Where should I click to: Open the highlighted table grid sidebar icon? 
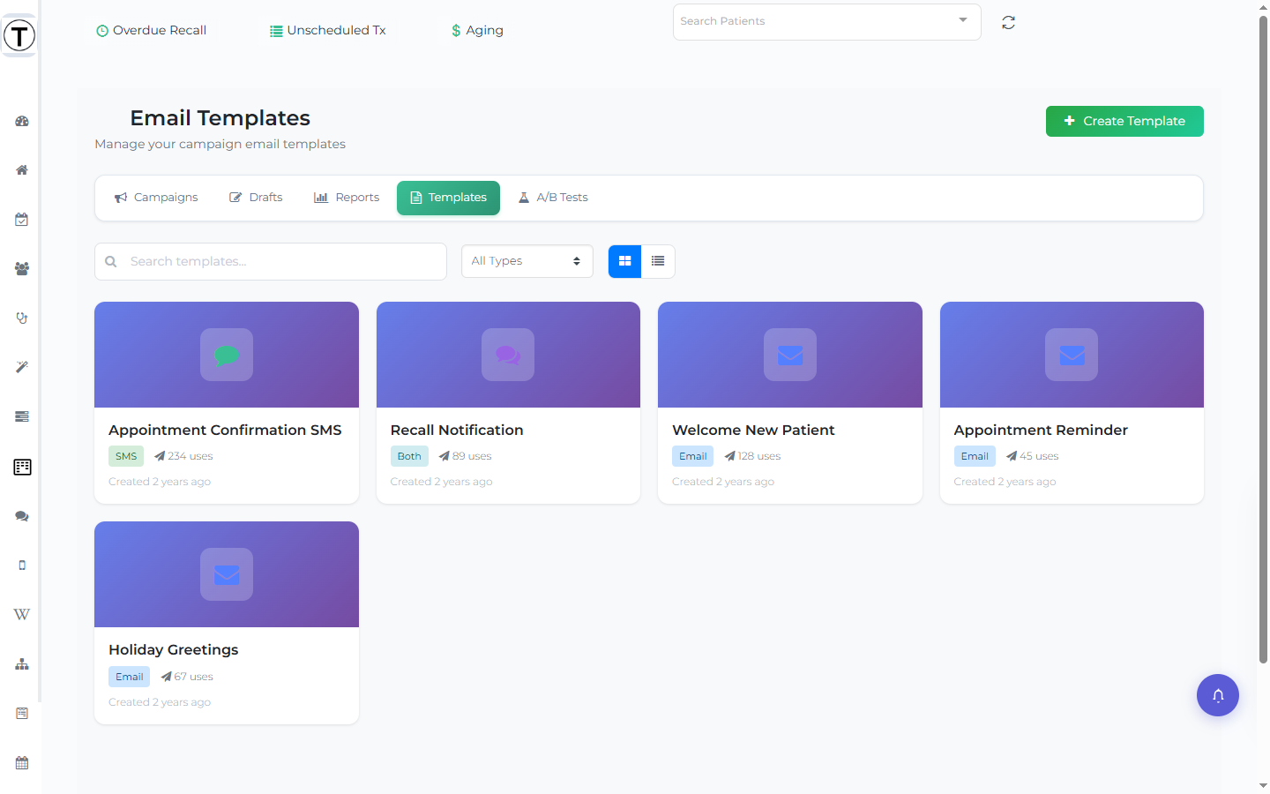pos(22,467)
